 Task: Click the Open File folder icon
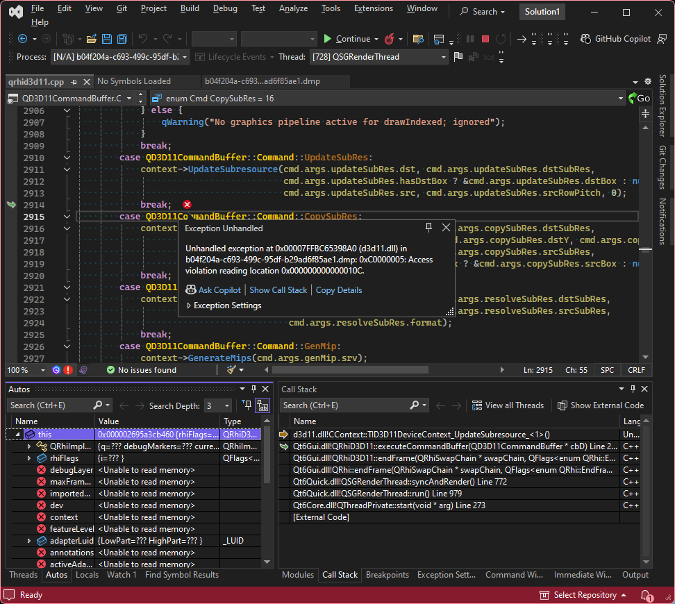(91, 39)
